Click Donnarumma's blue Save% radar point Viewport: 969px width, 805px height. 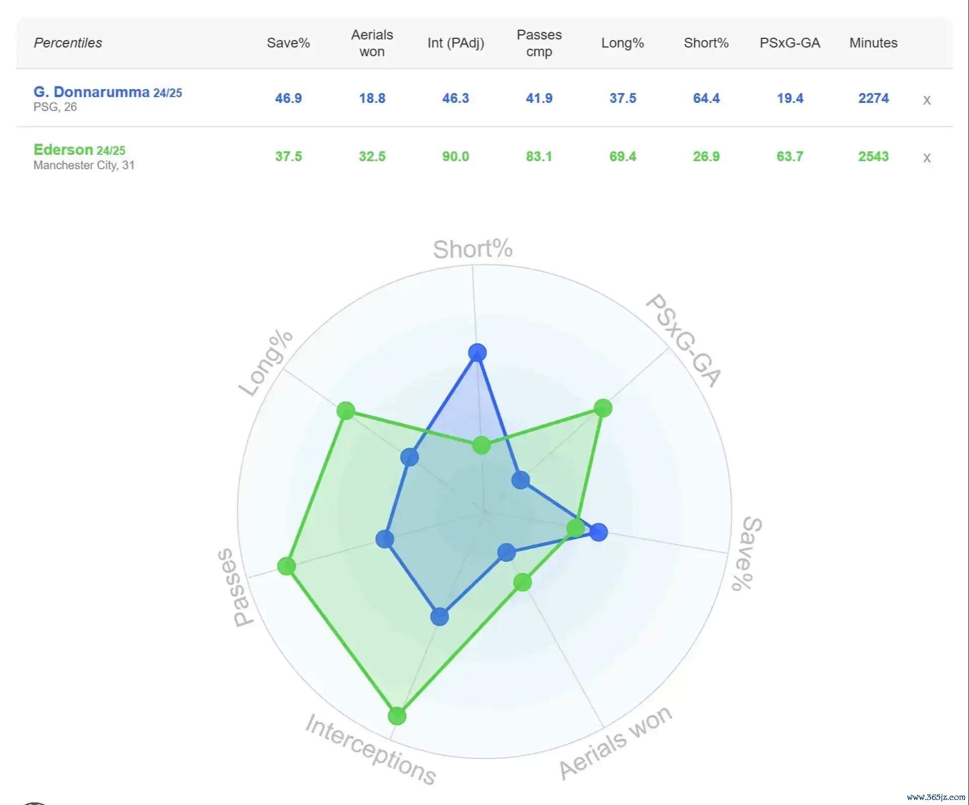(599, 532)
